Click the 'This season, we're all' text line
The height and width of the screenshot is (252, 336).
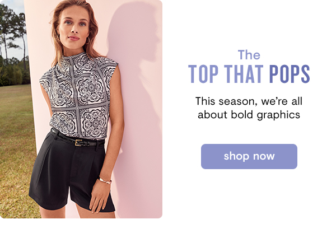click(249, 101)
